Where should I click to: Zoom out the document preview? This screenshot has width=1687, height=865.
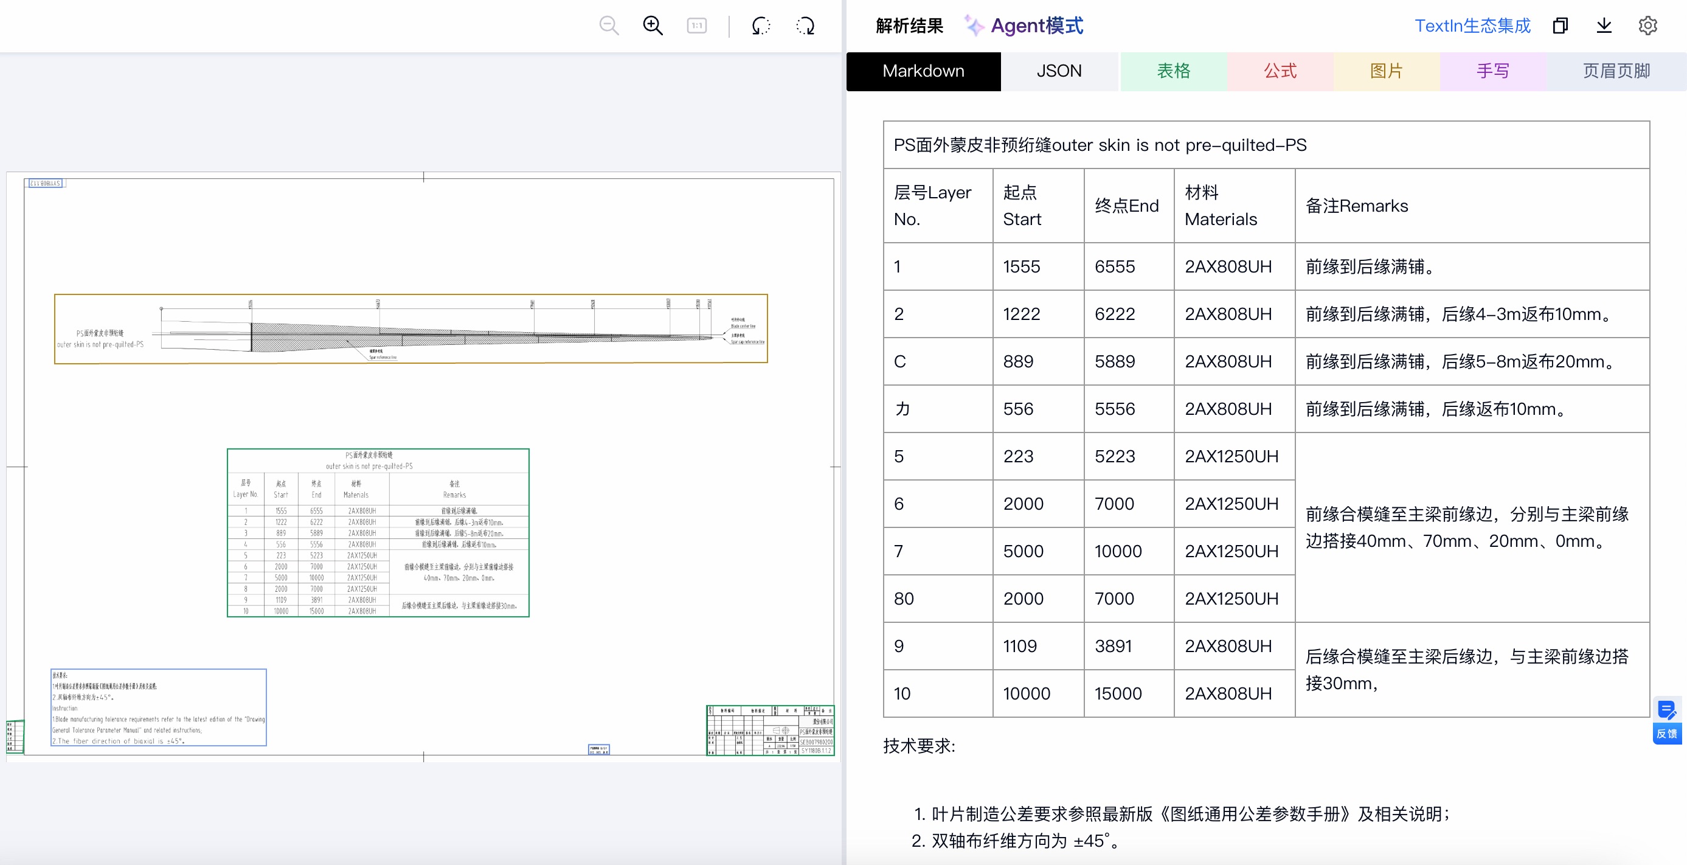coord(609,26)
